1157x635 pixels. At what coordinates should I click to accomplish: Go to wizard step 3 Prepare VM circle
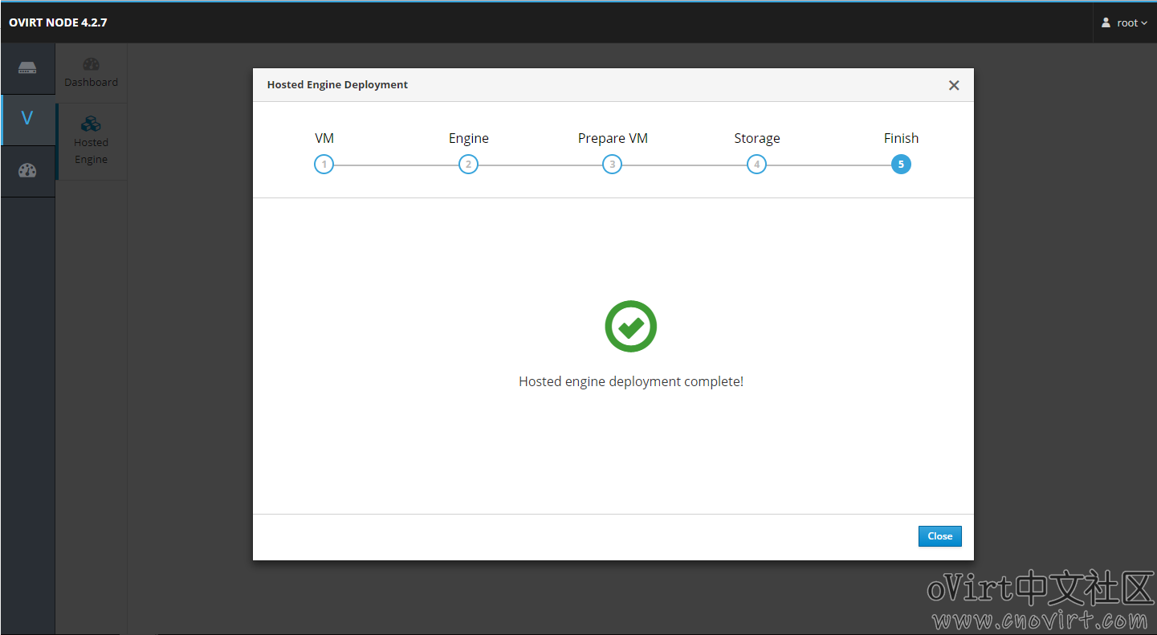(x=613, y=165)
